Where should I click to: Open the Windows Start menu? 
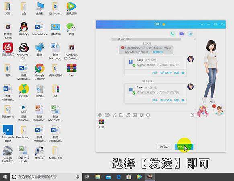click(x=5, y=177)
